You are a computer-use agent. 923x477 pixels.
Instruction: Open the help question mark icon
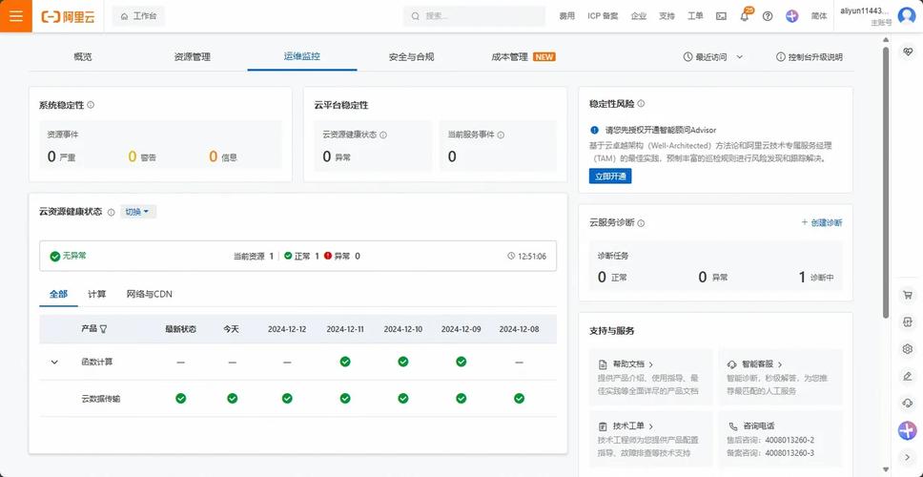(767, 16)
